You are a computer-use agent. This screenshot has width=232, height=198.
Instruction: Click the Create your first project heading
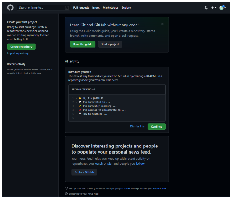pos(22,22)
